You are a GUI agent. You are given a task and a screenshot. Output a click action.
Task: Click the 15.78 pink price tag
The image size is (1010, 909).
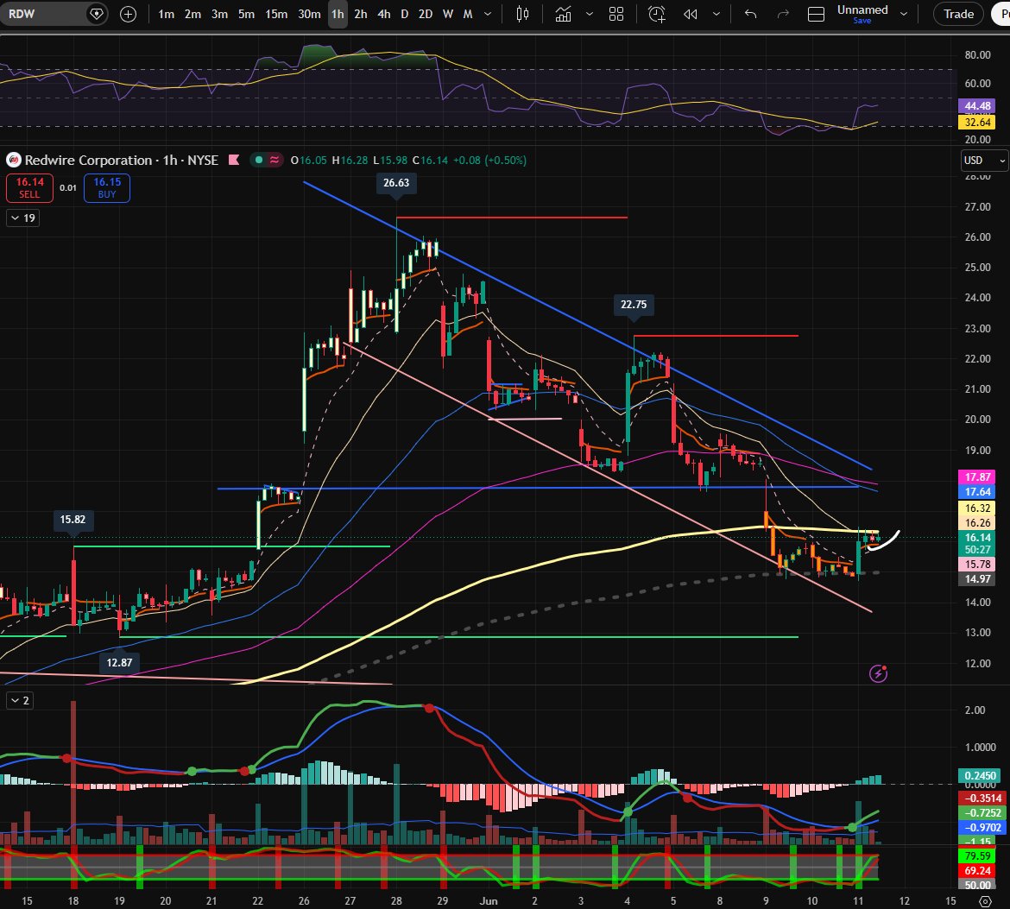[x=977, y=565]
